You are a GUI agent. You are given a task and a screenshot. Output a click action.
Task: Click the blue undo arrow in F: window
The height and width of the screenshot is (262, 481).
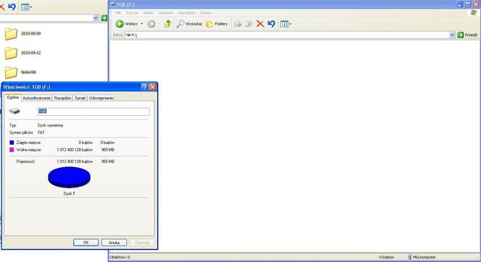click(271, 24)
